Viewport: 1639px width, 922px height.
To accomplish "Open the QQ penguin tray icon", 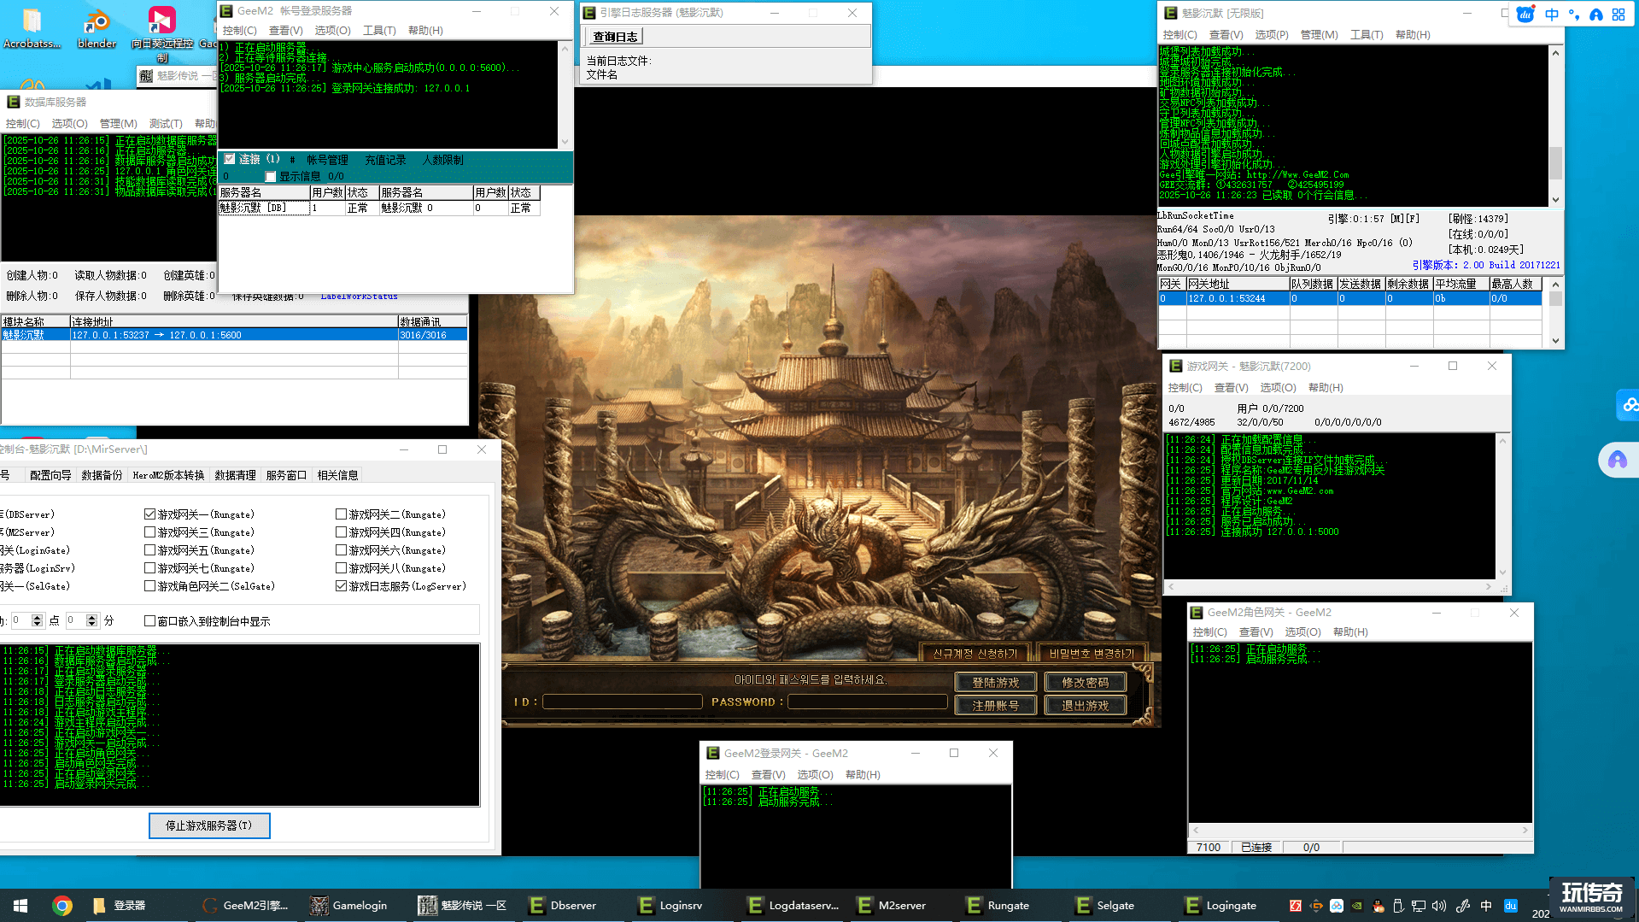I will [1378, 906].
